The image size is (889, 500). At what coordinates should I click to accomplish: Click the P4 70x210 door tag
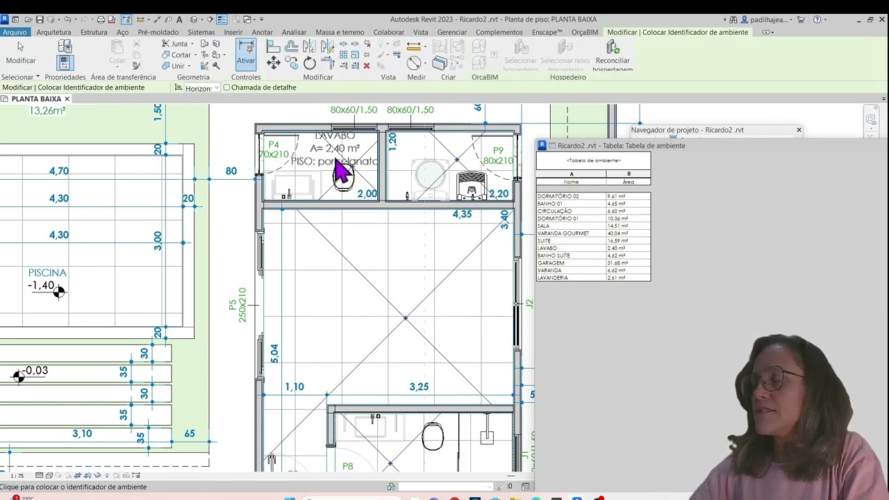point(274,150)
